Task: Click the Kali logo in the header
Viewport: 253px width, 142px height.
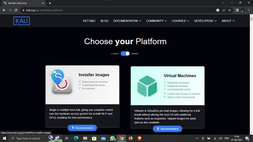Action: point(22,21)
